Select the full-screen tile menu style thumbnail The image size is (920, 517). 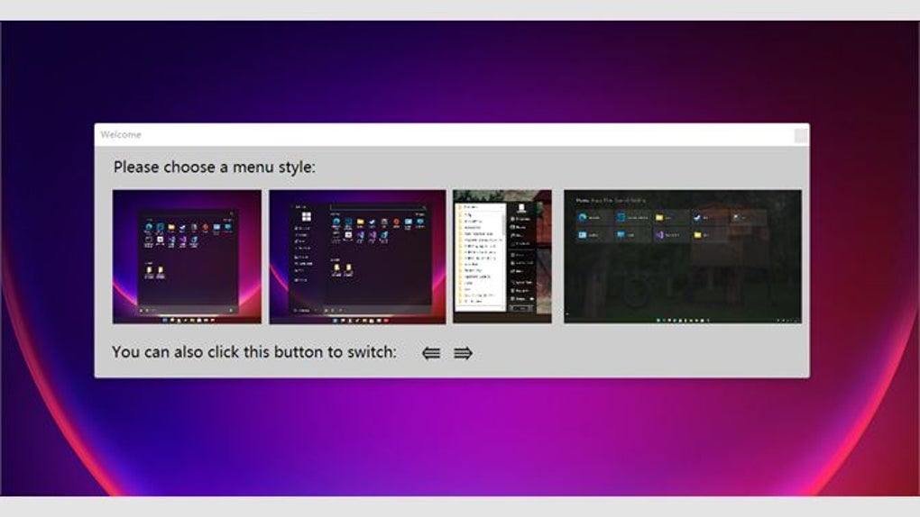click(683, 256)
